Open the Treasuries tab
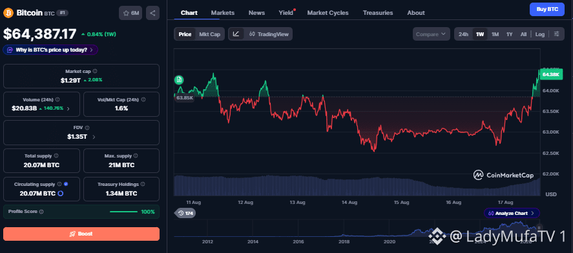Image resolution: width=573 pixels, height=253 pixels. pyautogui.click(x=378, y=13)
